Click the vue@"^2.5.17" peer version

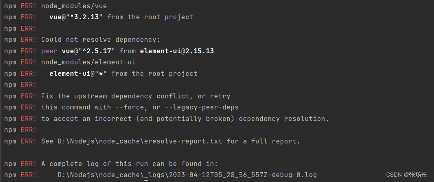click(x=88, y=51)
